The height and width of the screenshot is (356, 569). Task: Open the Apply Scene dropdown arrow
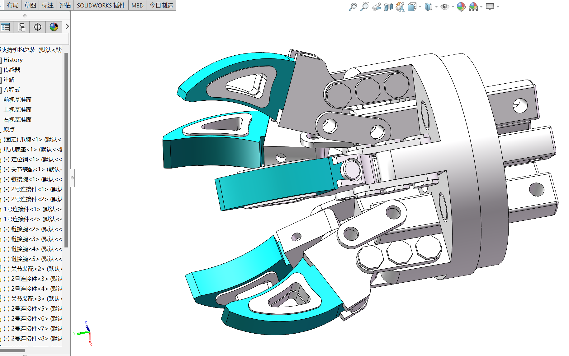481,7
